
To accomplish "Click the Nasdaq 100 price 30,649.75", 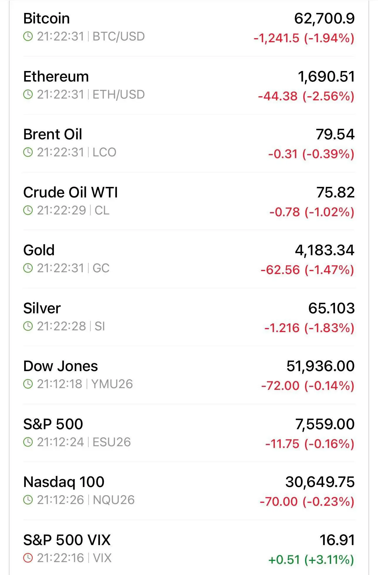I will tap(320, 482).
